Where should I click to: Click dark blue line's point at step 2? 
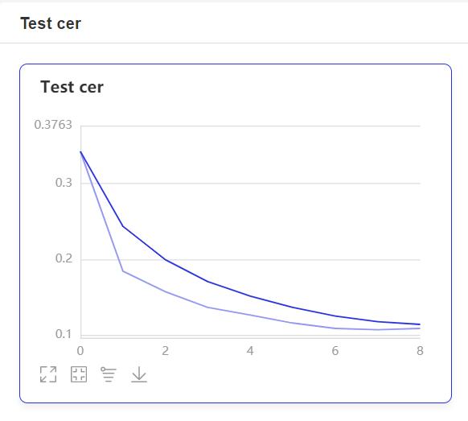click(166, 260)
